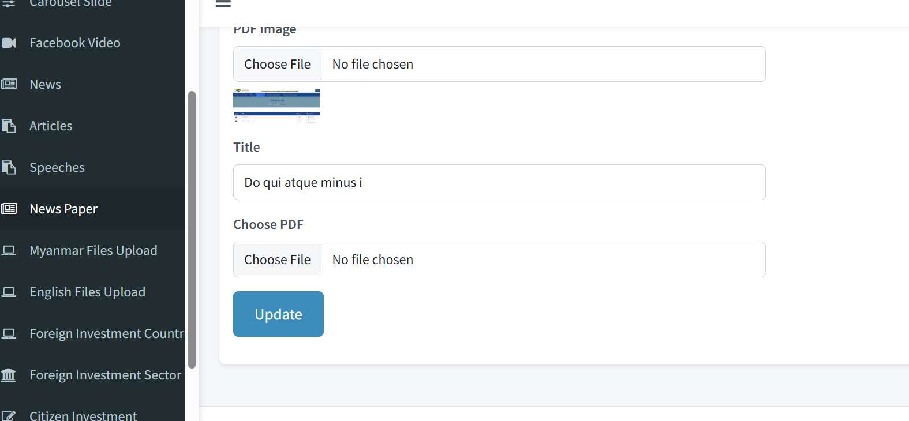Click the laptop icon beside English Files Upload
Image resolution: width=909 pixels, height=421 pixels.
pyautogui.click(x=9, y=292)
